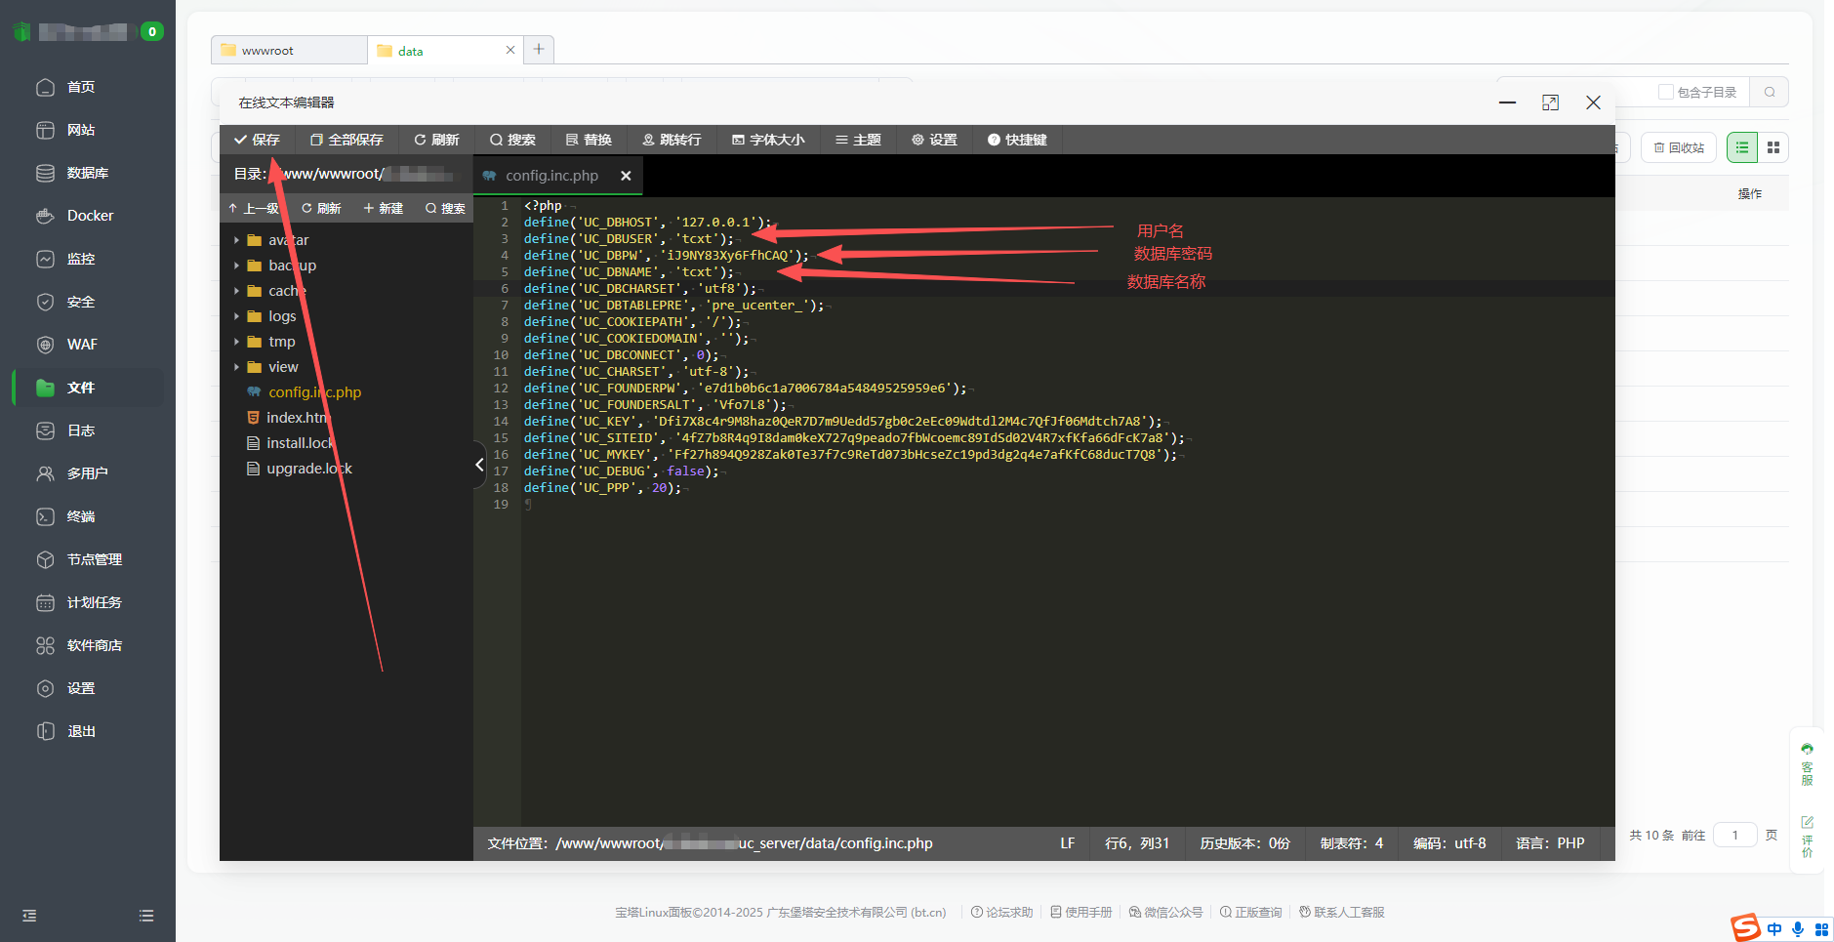
Task: Collapse the file tree side panel handle
Action: [479, 465]
